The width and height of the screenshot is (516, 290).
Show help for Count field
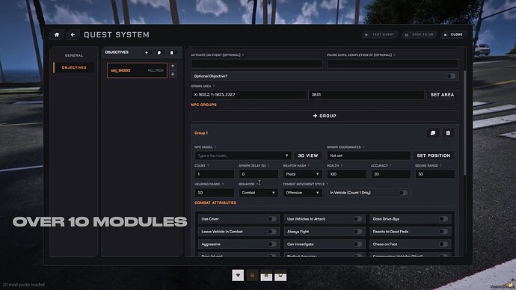[209, 166]
